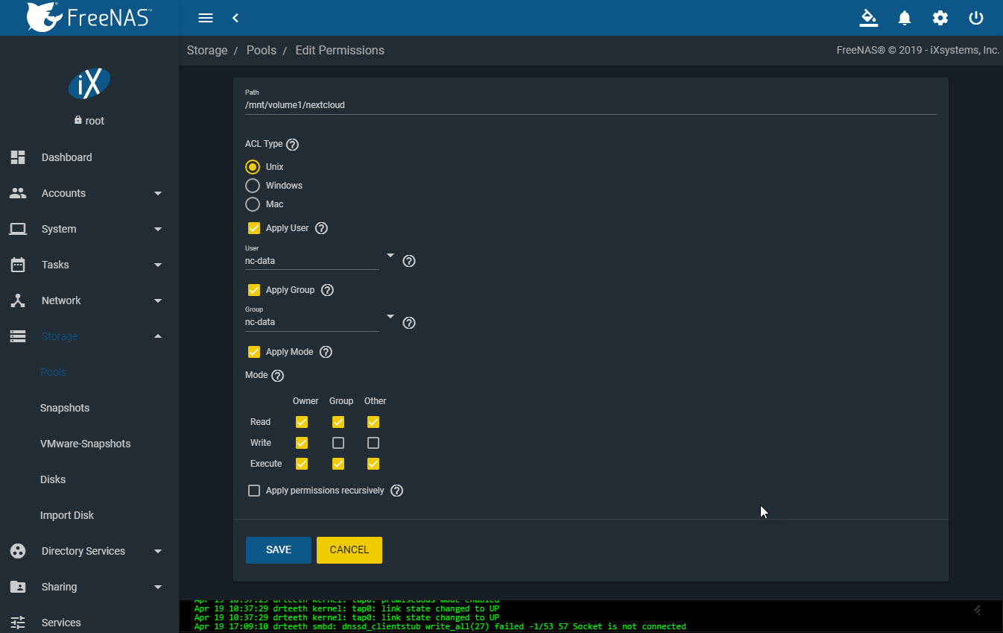Image resolution: width=1003 pixels, height=633 pixels.
Task: Toggle the Apply Group checkbox
Action: point(254,290)
